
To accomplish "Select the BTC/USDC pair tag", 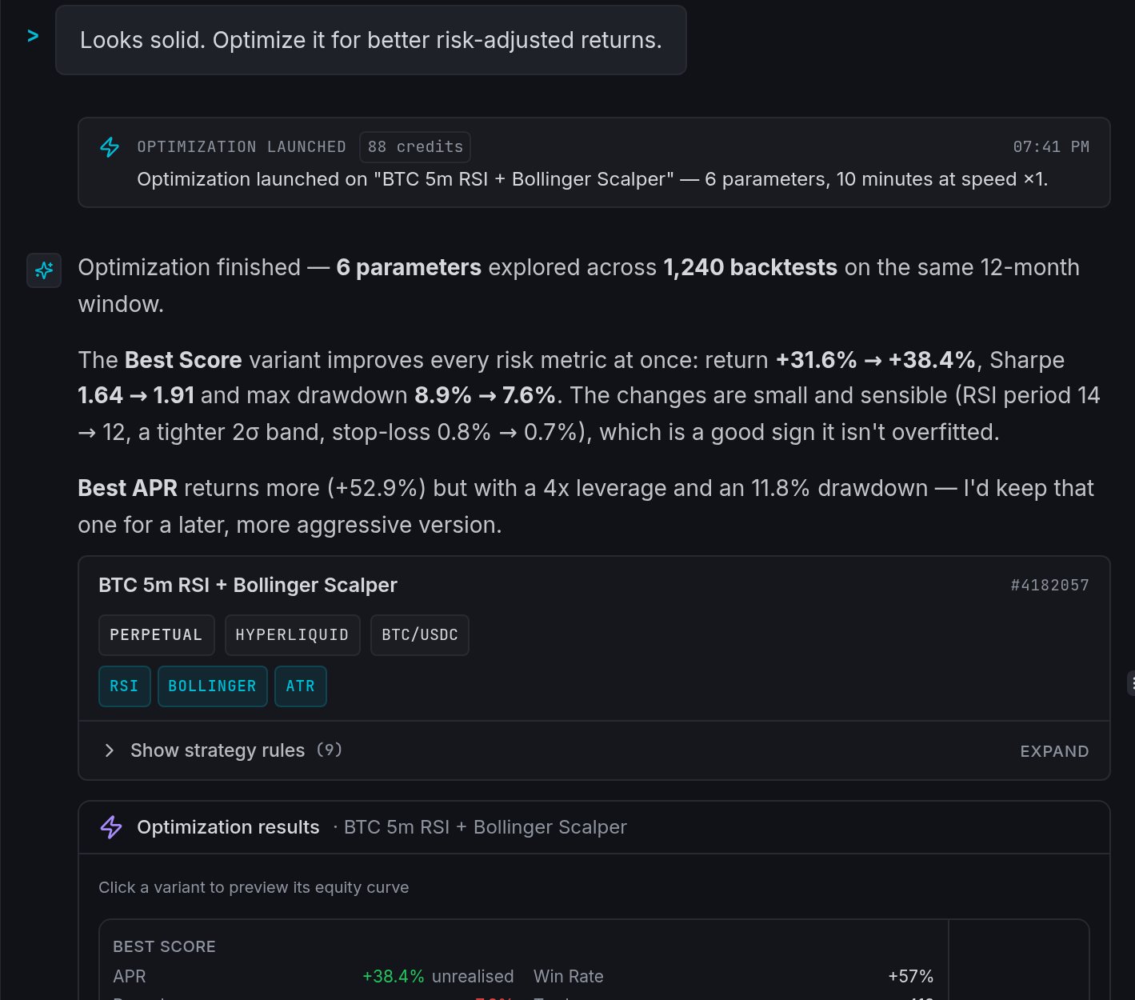I will pyautogui.click(x=420, y=635).
